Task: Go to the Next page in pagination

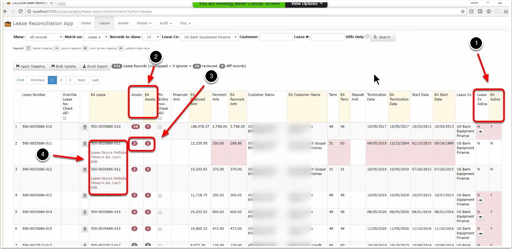Action: click(x=82, y=80)
